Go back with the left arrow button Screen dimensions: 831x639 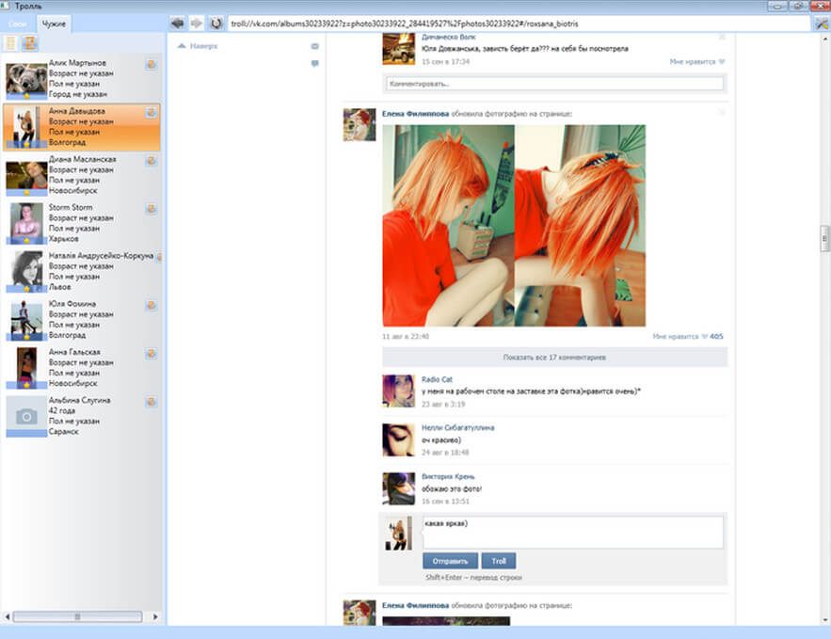[177, 24]
